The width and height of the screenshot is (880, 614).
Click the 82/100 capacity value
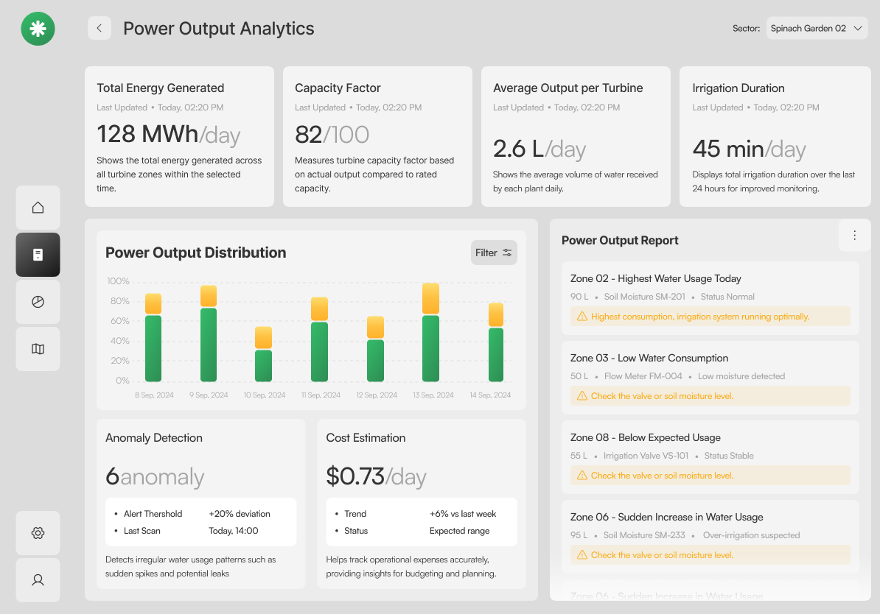pos(332,135)
